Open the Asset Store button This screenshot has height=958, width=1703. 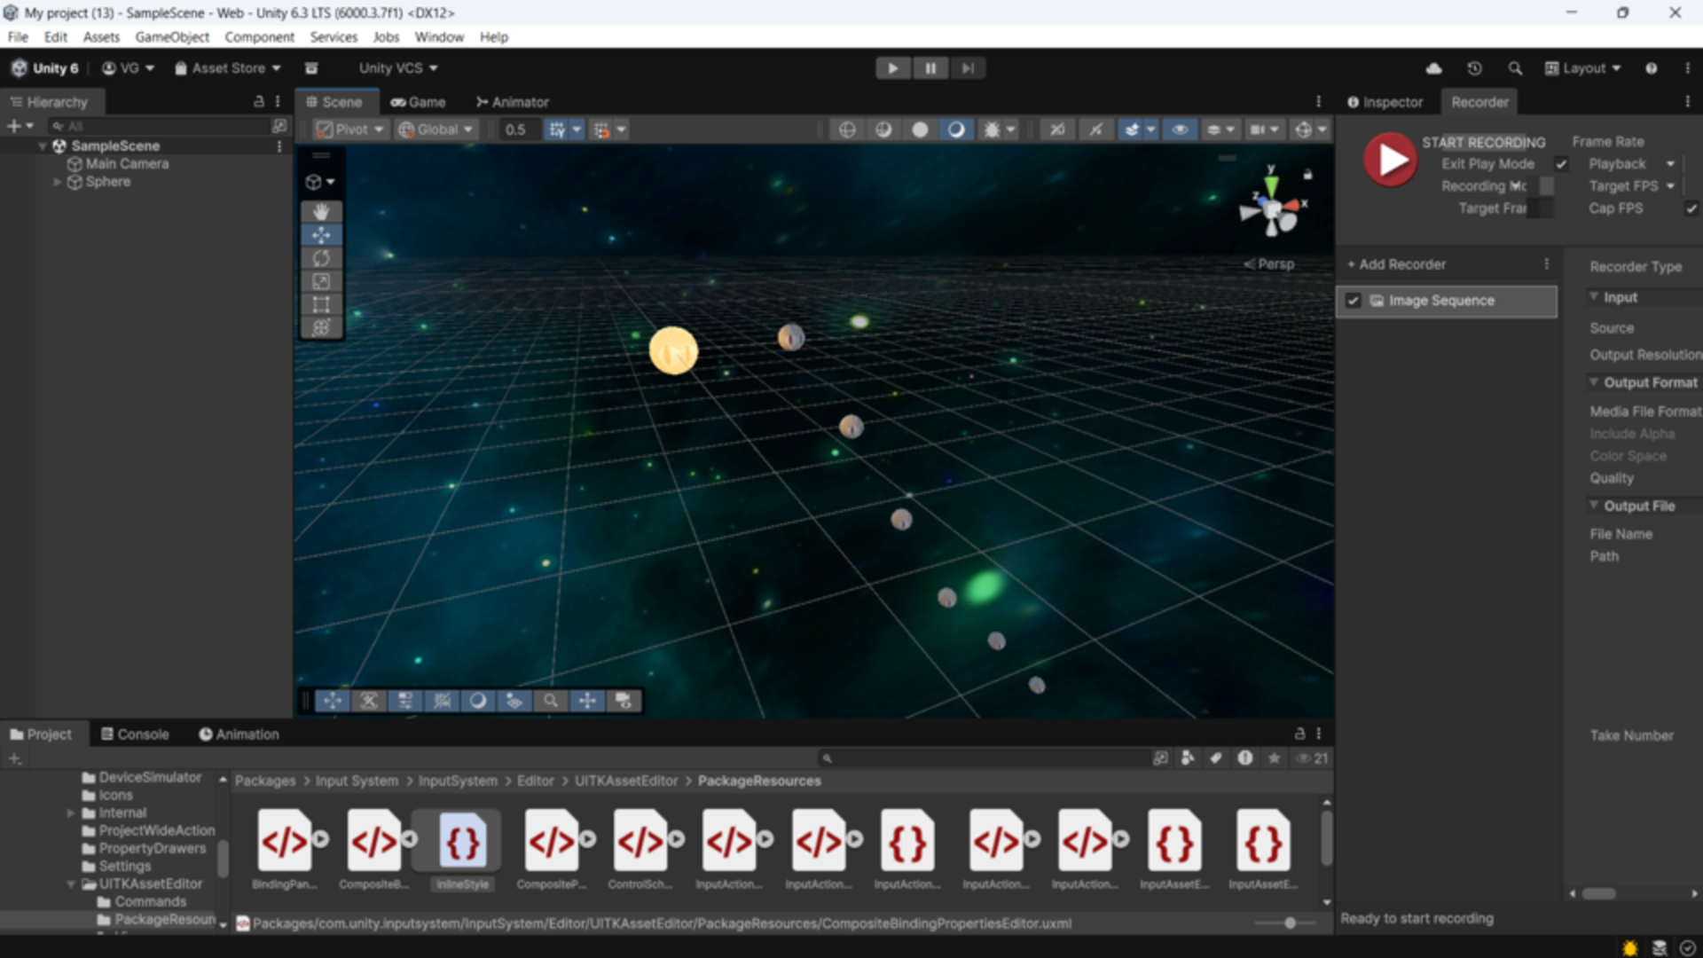point(228,68)
